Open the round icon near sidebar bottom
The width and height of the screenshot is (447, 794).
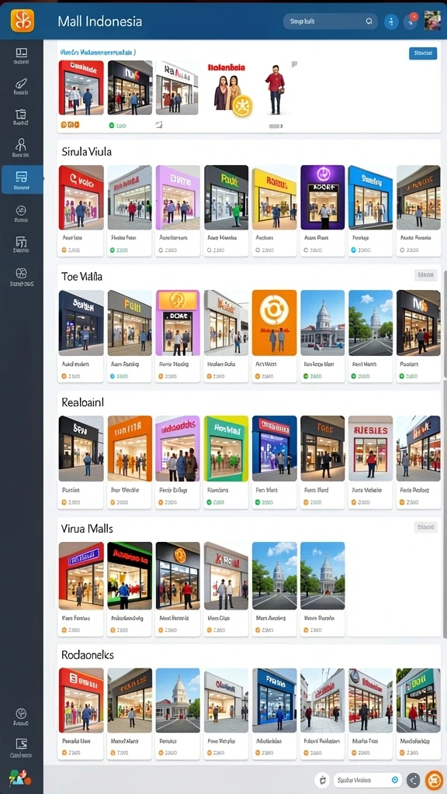coord(21,713)
